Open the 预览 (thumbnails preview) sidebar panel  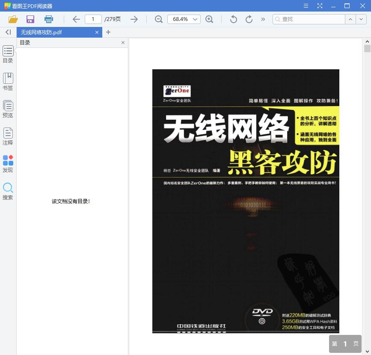pyautogui.click(x=8, y=109)
